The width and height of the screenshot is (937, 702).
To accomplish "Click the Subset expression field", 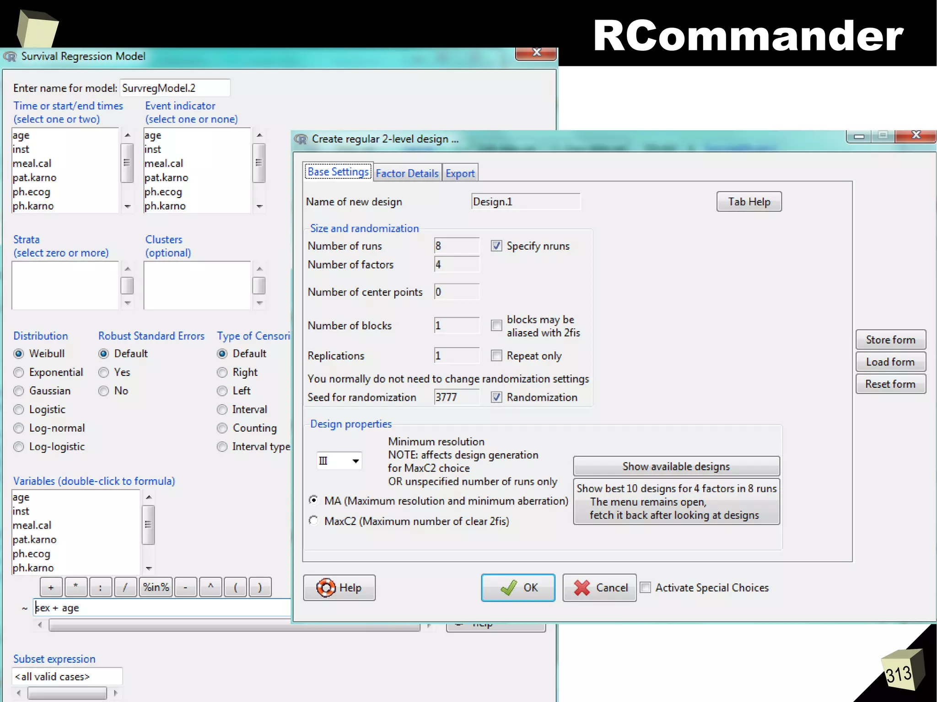I will point(67,676).
